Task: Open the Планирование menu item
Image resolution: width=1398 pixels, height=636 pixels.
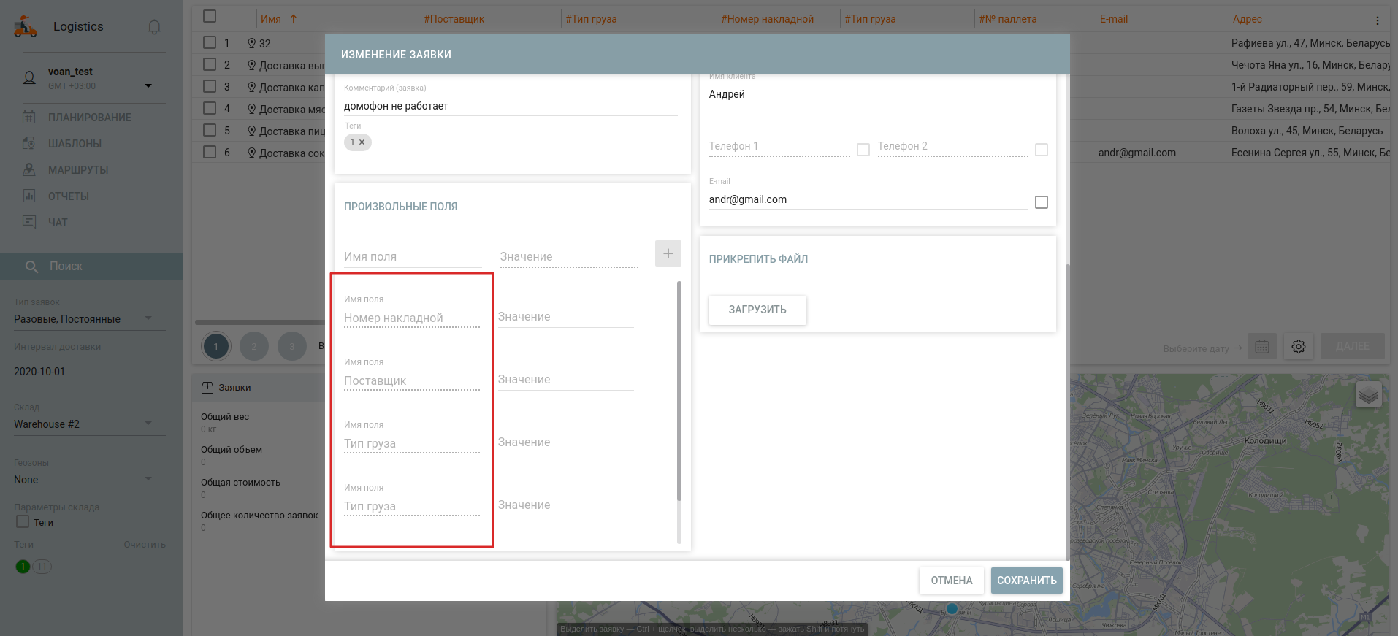Action: 89,118
